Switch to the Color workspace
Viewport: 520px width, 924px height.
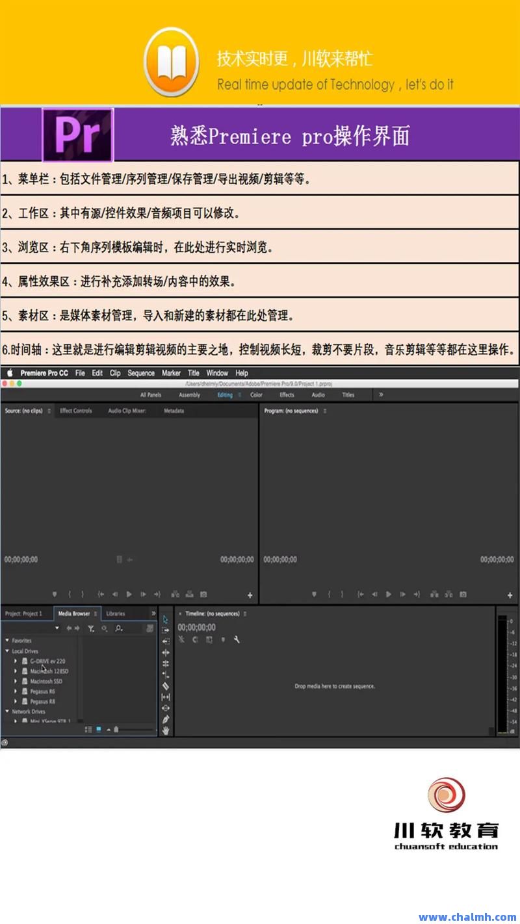(257, 394)
